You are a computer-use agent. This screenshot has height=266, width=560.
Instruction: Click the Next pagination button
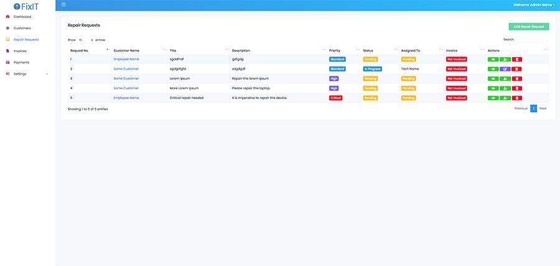pos(543,108)
